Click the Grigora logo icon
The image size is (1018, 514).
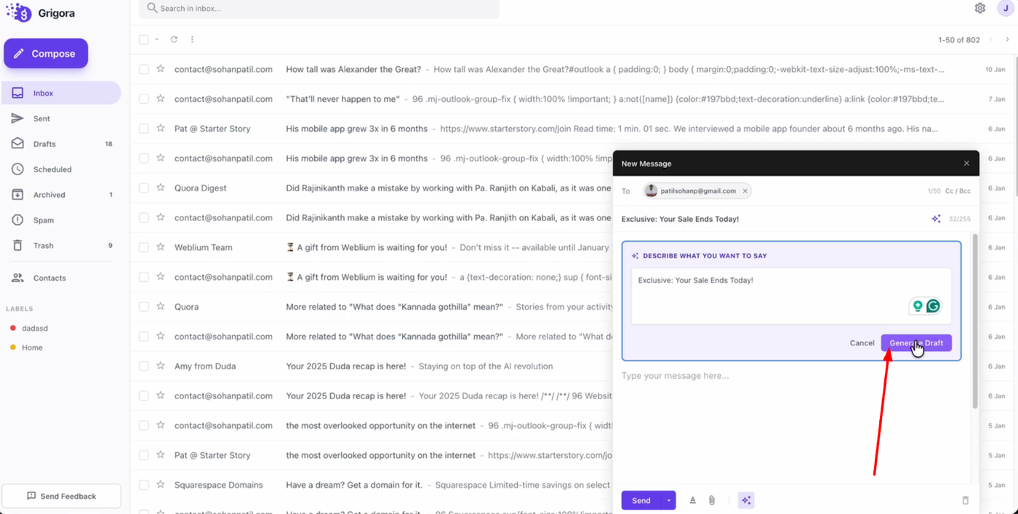point(19,12)
